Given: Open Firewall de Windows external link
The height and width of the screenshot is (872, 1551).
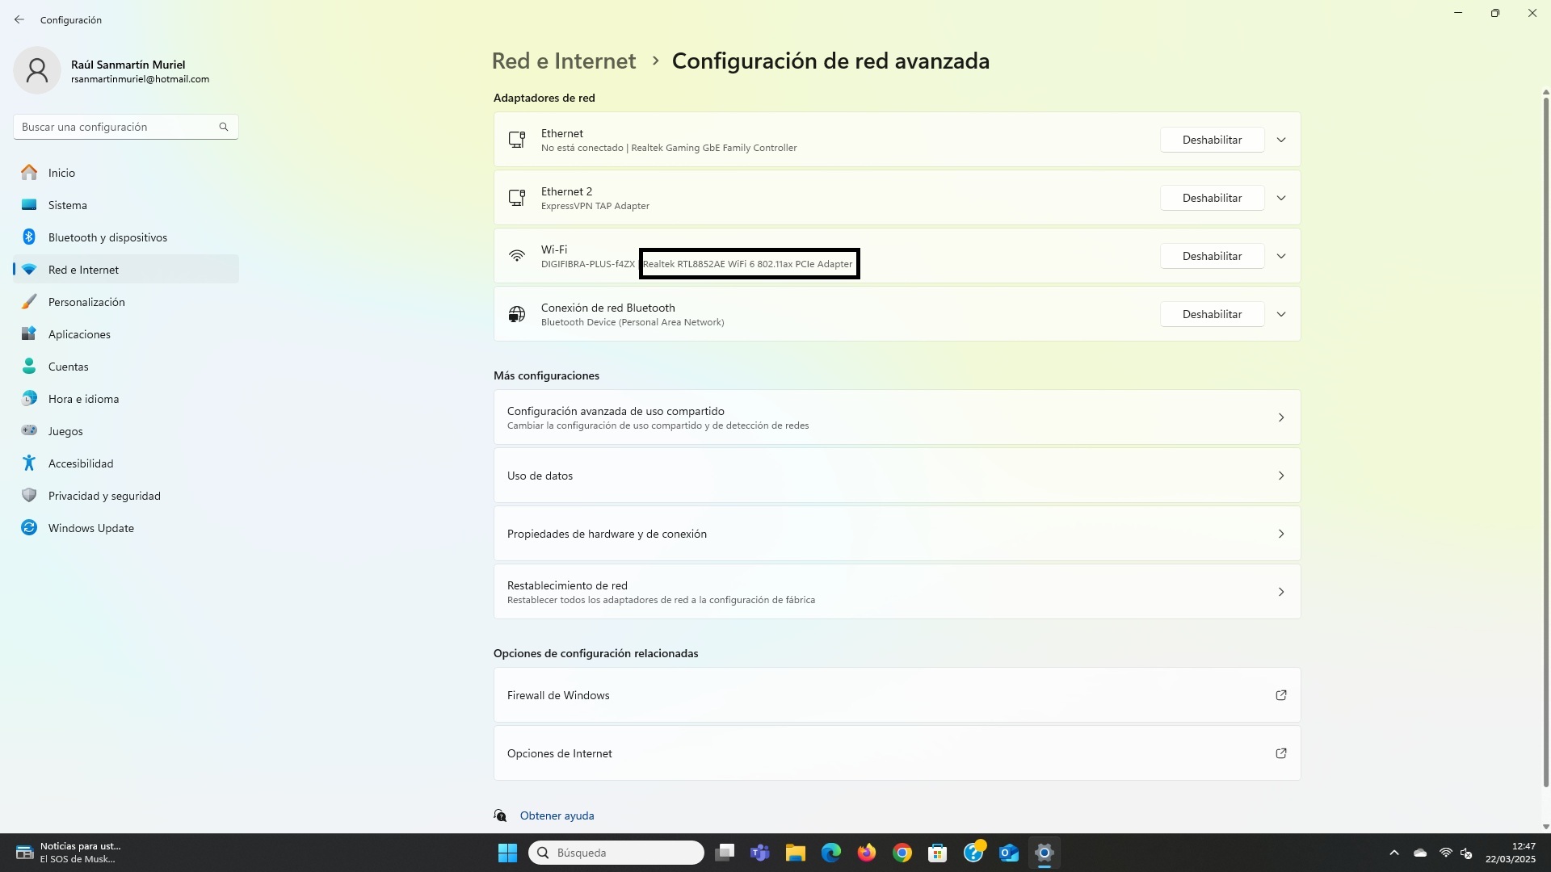Looking at the screenshot, I should tap(1280, 695).
